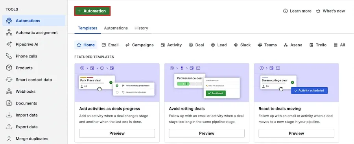Viewport: 354px width, 144px height.
Task: Click the Smart contact data icon
Action: coord(9,80)
